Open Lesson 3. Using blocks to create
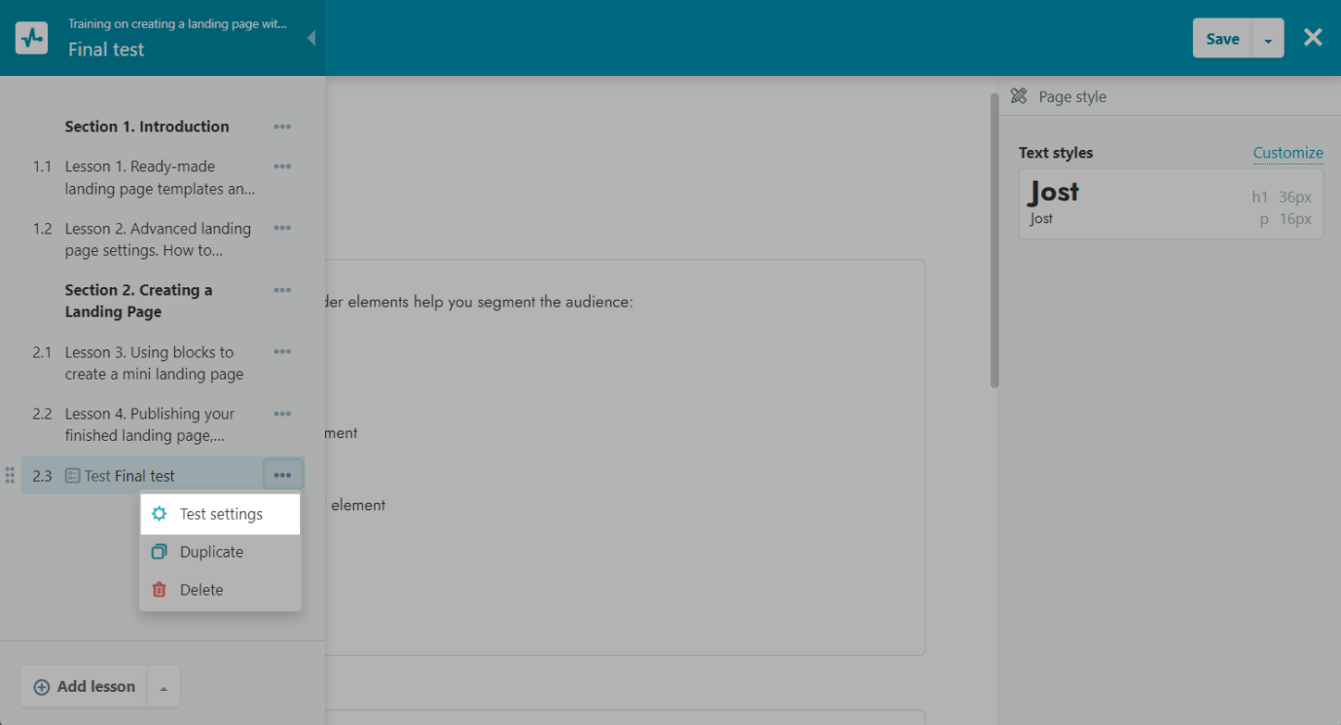This screenshot has height=725, width=1341. [155, 363]
